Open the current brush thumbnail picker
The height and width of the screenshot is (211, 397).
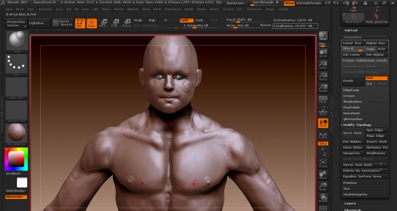pyautogui.click(x=17, y=42)
